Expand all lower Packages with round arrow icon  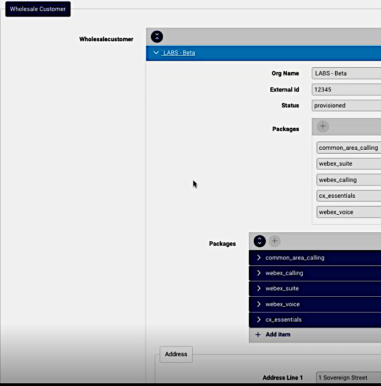pyautogui.click(x=260, y=241)
